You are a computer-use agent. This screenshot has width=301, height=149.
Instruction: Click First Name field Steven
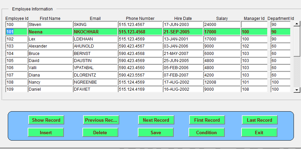coord(50,25)
